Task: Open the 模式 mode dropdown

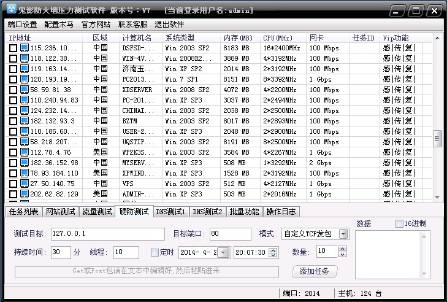Action: [x=343, y=234]
